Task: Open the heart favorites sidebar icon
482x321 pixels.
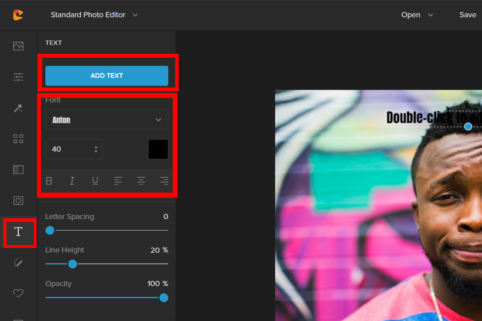Action: coord(18,293)
